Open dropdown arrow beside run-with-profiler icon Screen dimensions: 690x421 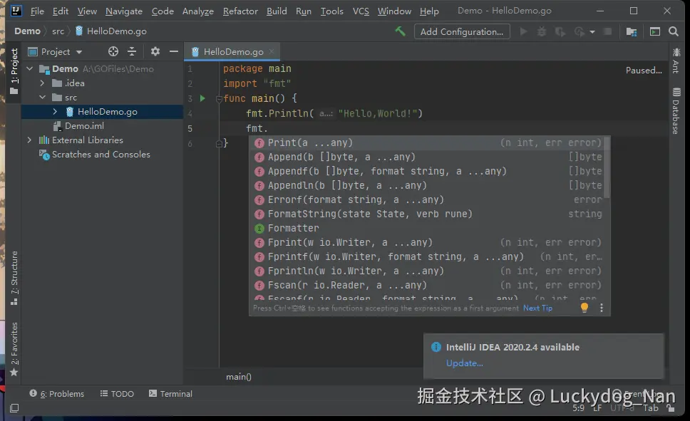[x=592, y=32]
